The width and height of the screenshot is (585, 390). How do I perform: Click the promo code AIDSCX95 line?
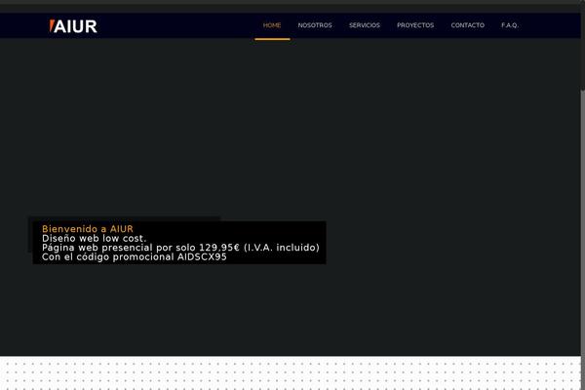pos(135,256)
